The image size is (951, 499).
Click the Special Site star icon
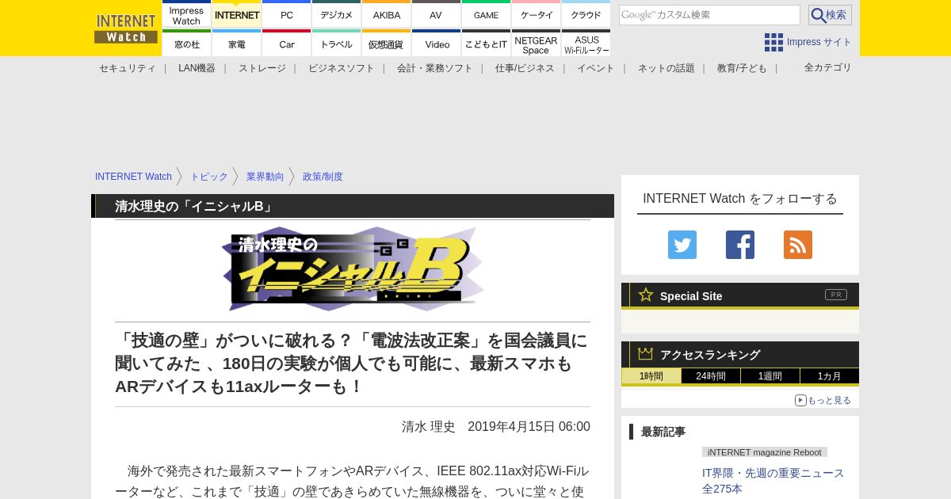tap(646, 295)
